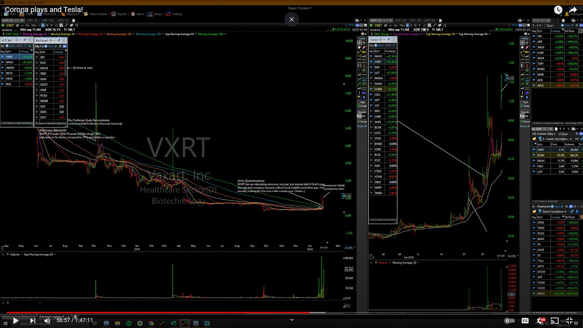Click more in the VXRT Daily drawing panel
583x328 pixels.
point(362,38)
